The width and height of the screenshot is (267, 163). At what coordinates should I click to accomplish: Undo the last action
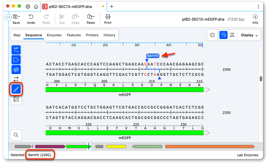tap(31, 19)
